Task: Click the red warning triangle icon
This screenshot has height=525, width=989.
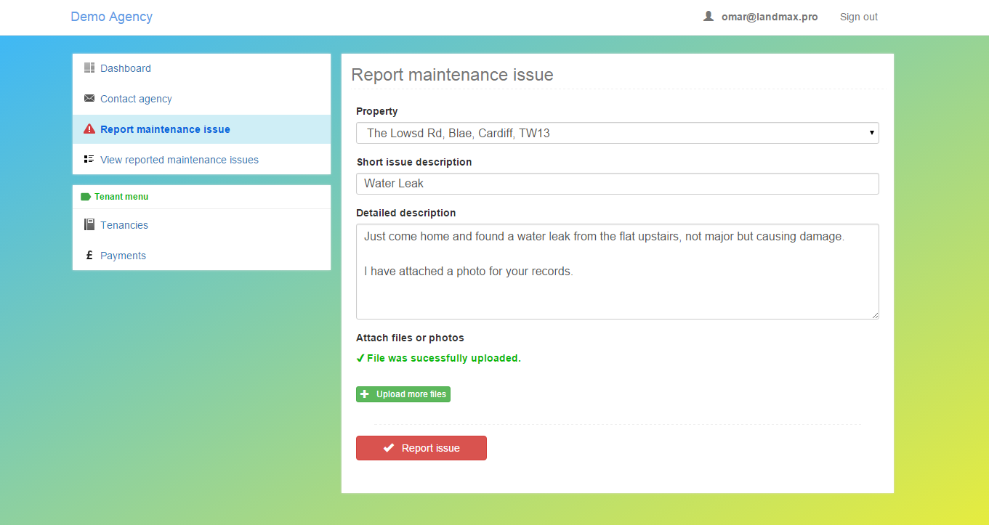Action: click(89, 129)
